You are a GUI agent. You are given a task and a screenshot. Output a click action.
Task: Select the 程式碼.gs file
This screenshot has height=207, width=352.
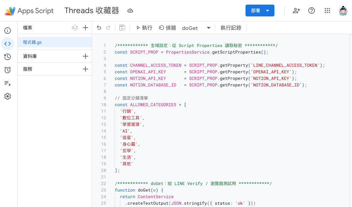tap(32, 42)
